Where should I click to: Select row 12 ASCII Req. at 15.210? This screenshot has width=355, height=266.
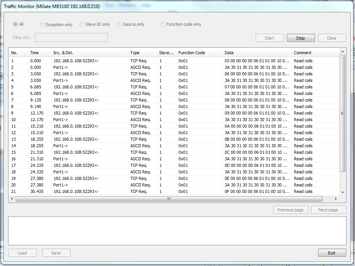(x=174, y=133)
